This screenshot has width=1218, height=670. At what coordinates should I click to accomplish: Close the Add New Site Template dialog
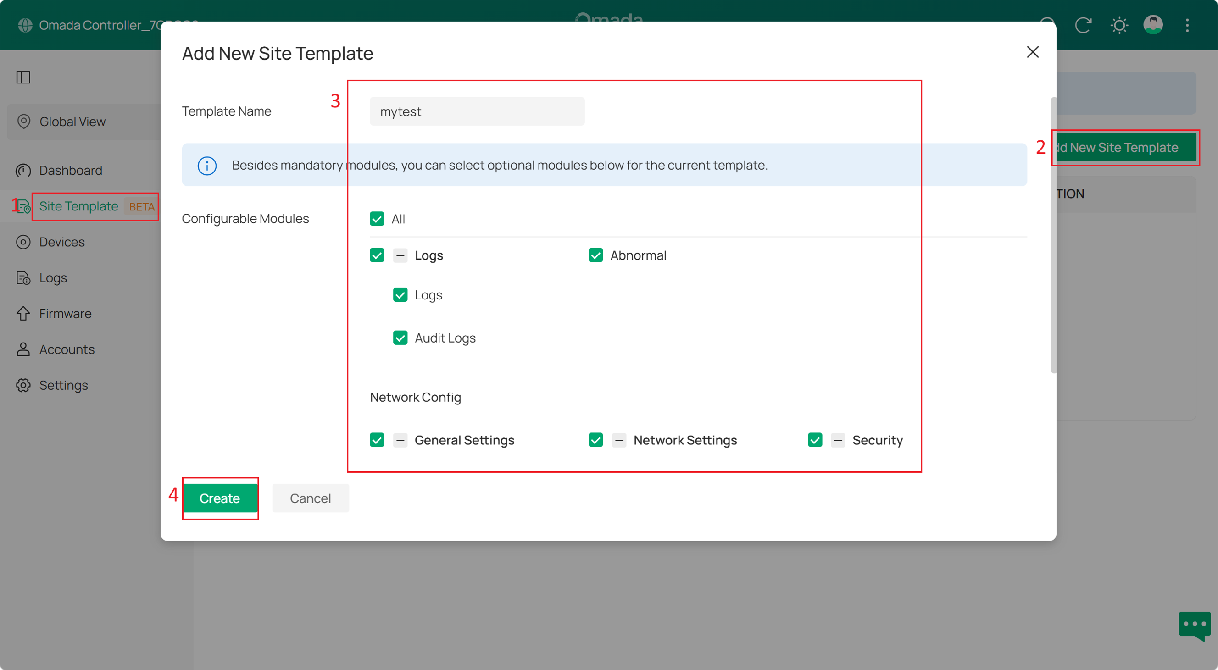[x=1033, y=52]
